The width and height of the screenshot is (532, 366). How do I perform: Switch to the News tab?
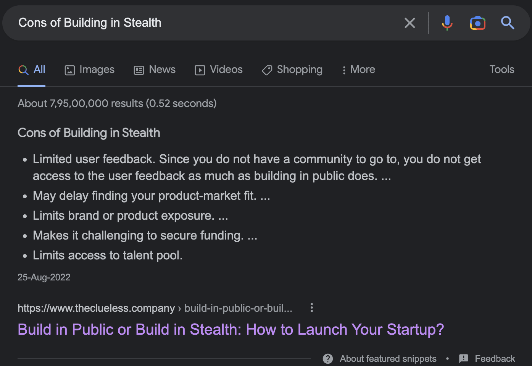(x=155, y=70)
